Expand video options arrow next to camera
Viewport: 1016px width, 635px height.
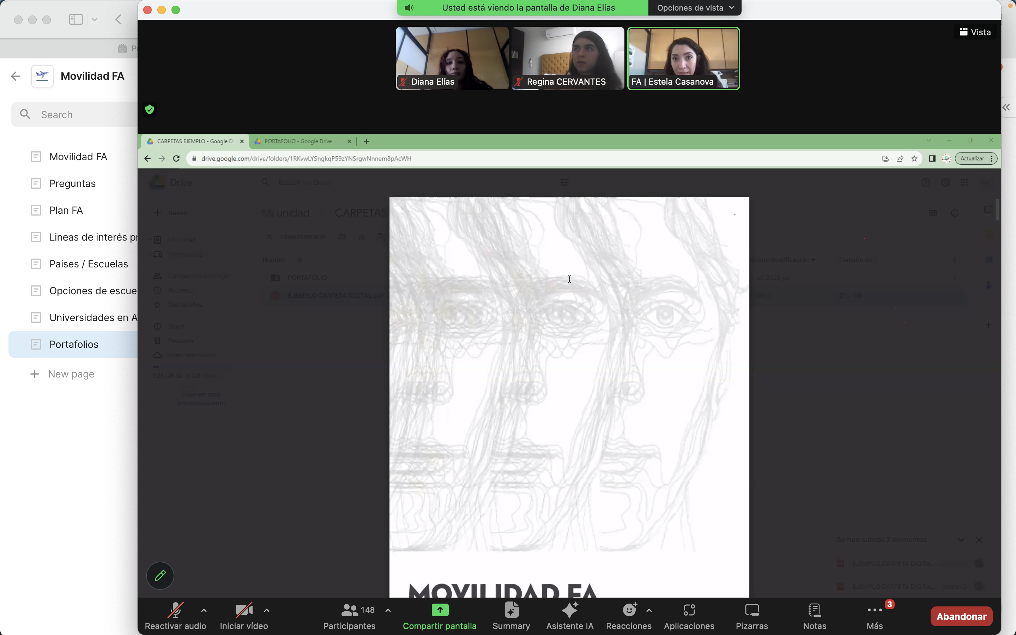pos(267,610)
